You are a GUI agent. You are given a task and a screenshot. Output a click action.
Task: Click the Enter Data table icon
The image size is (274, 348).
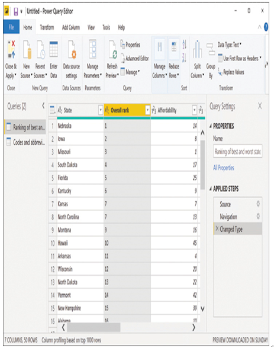pos(54,49)
